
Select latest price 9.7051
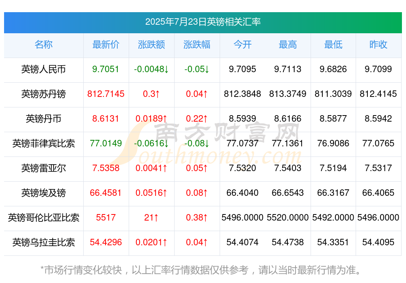pos(106,69)
